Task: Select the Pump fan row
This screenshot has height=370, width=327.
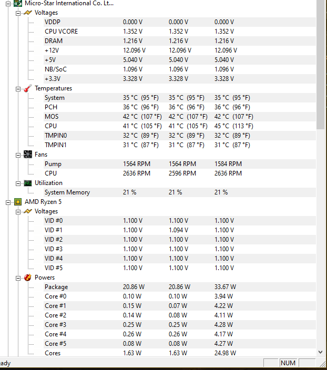Action: [x=180, y=164]
